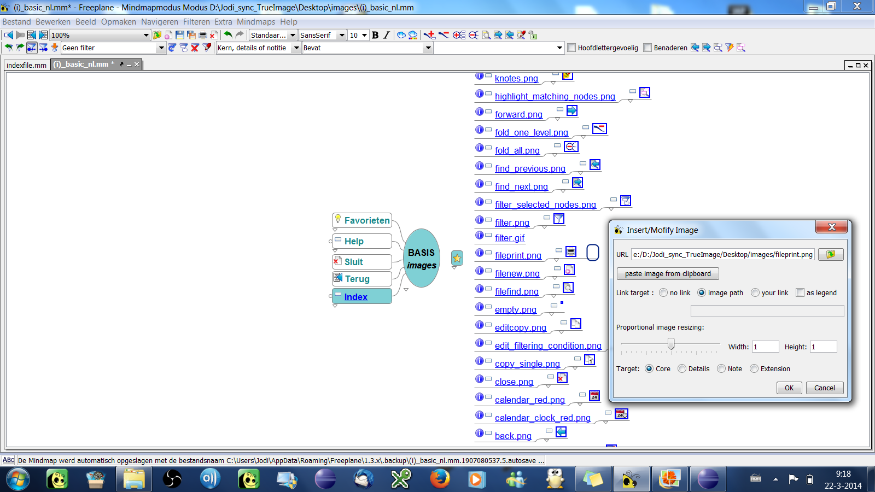The height and width of the screenshot is (492, 875).
Task: Confirm the dialog with OK
Action: click(x=789, y=388)
